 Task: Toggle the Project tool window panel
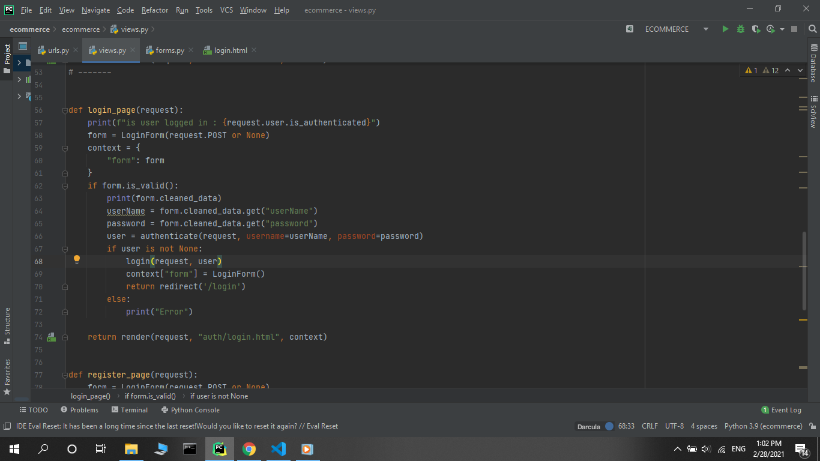[x=7, y=58]
